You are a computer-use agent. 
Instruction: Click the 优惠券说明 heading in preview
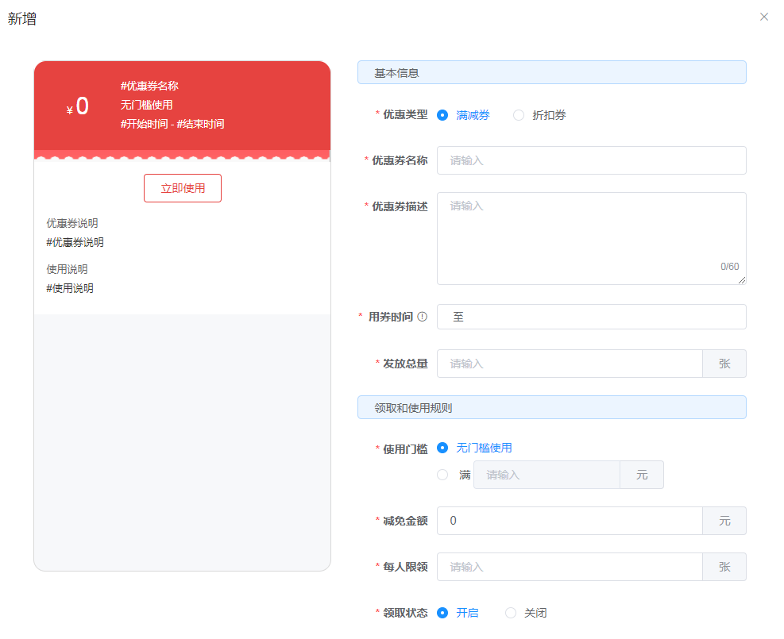[x=72, y=223]
